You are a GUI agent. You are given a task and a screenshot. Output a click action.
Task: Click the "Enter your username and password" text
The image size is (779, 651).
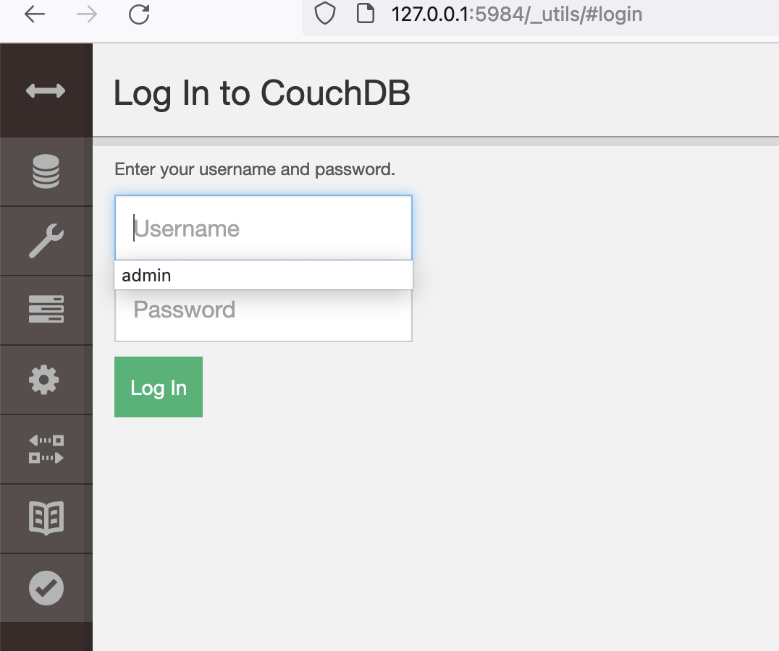point(255,169)
